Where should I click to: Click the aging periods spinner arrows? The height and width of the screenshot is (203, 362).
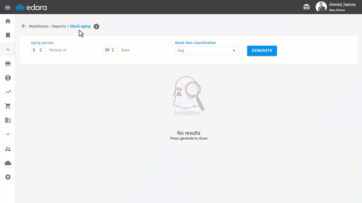(41, 50)
